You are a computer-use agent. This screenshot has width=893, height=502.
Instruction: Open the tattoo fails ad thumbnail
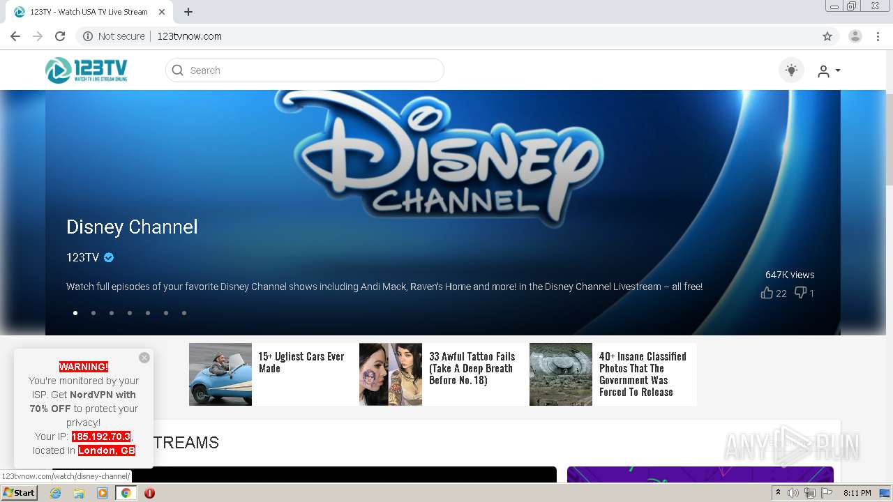click(x=391, y=374)
